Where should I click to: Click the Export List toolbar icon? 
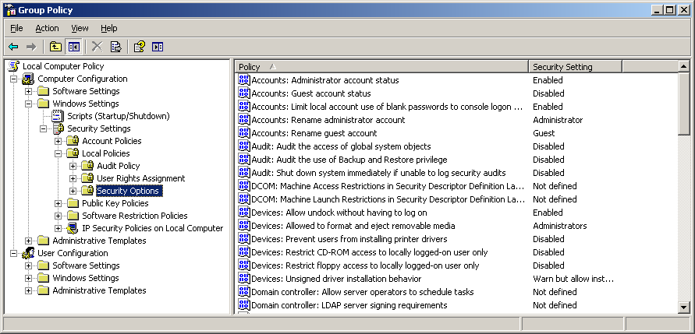point(115,47)
